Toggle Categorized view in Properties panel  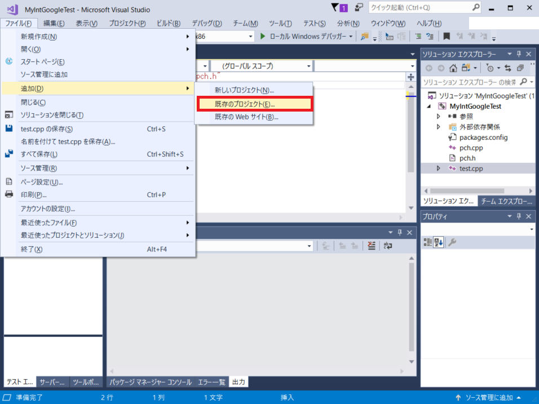click(x=427, y=242)
